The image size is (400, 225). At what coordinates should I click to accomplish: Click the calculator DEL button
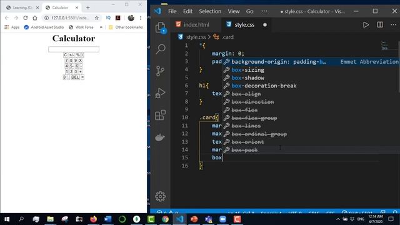75,77
